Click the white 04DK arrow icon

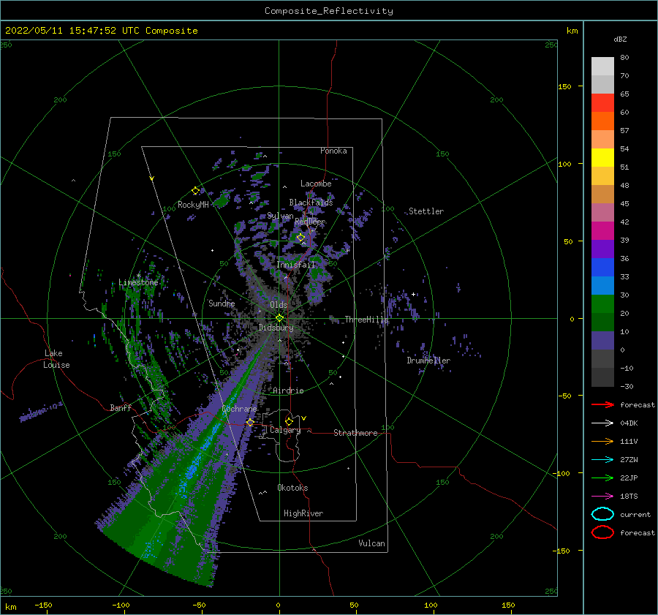(602, 423)
